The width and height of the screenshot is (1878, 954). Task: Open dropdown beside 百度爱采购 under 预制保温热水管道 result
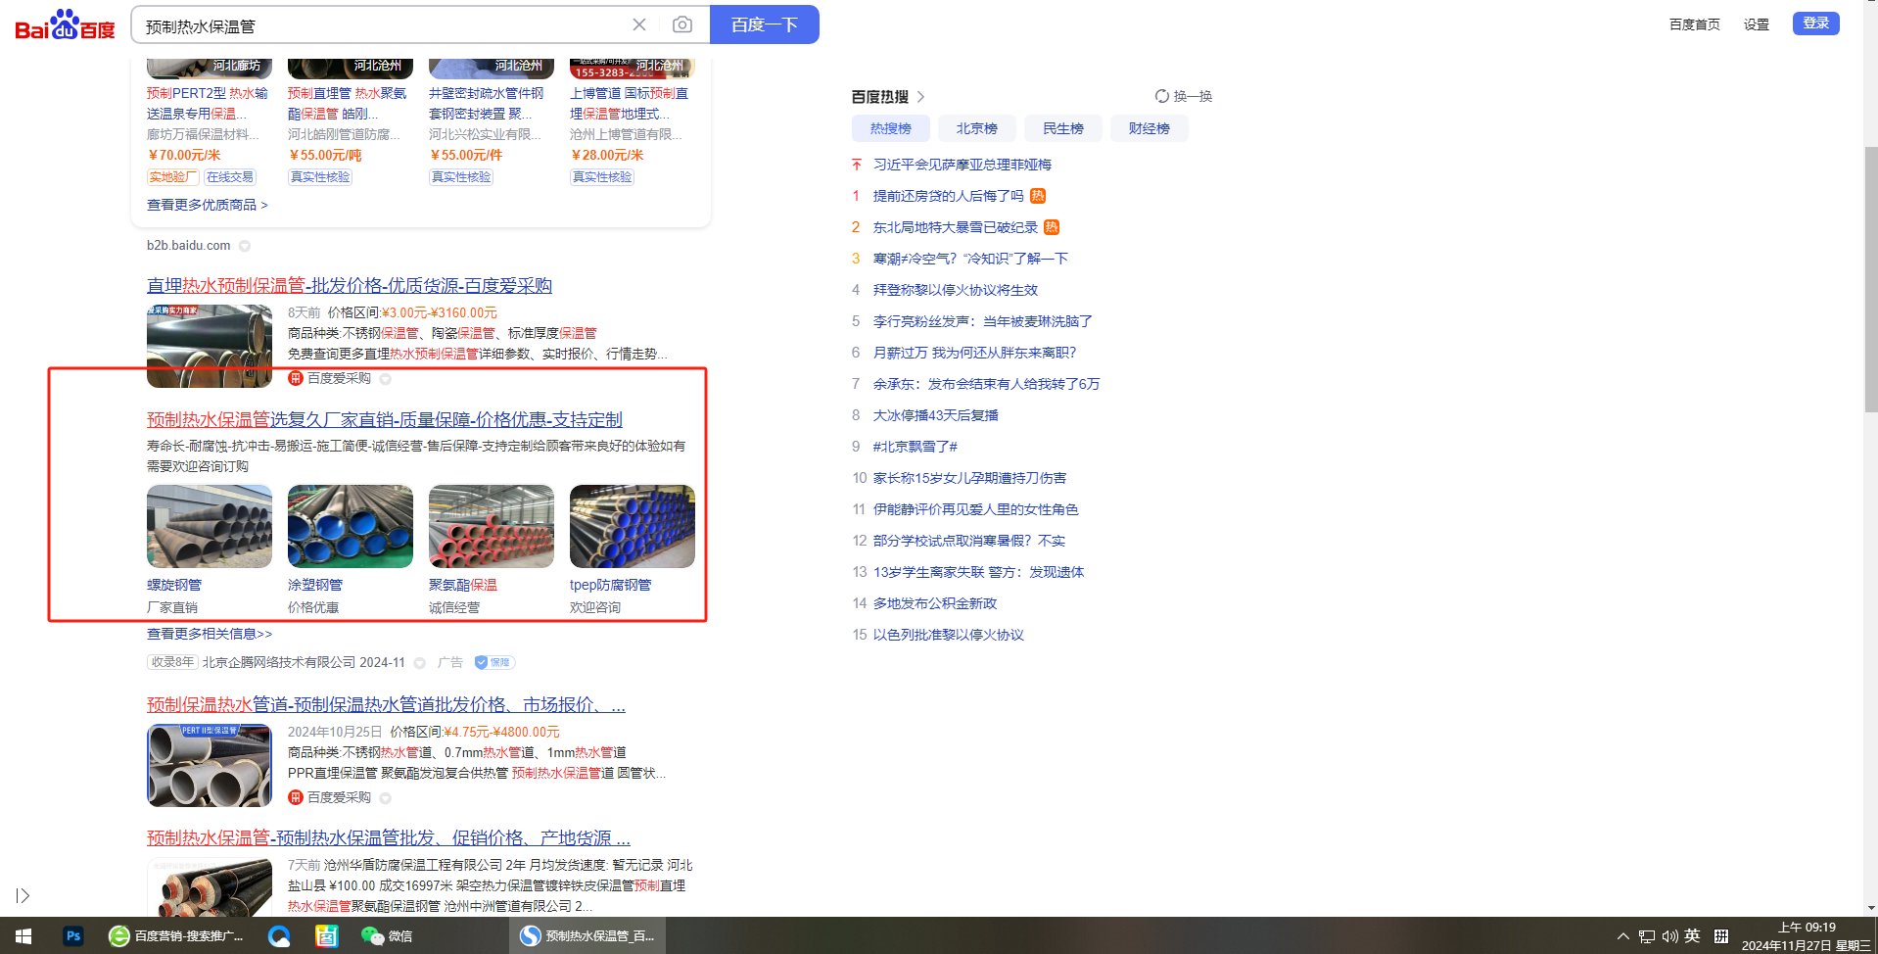coord(385,798)
